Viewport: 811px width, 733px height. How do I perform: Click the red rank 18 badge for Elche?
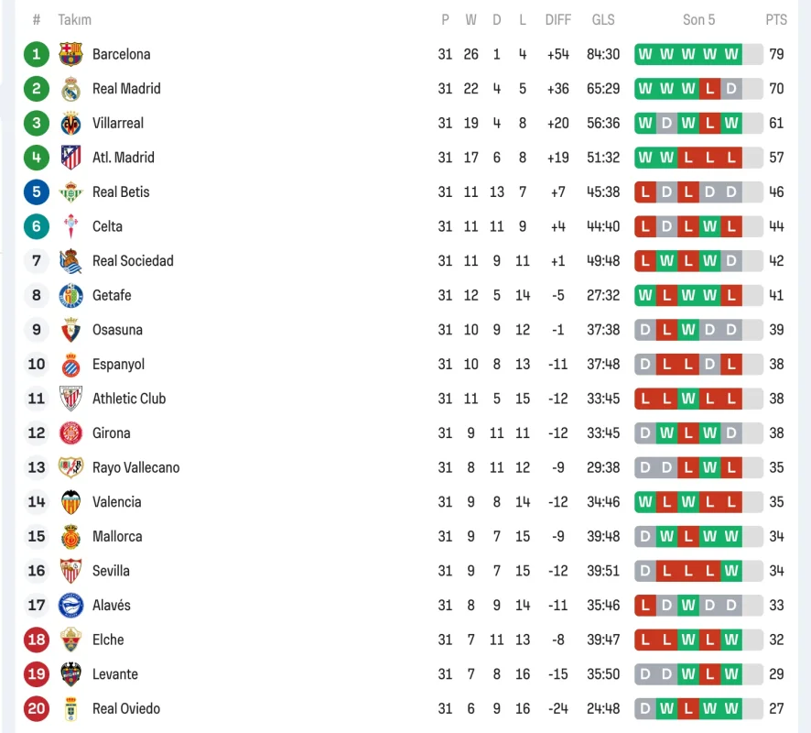click(x=37, y=640)
